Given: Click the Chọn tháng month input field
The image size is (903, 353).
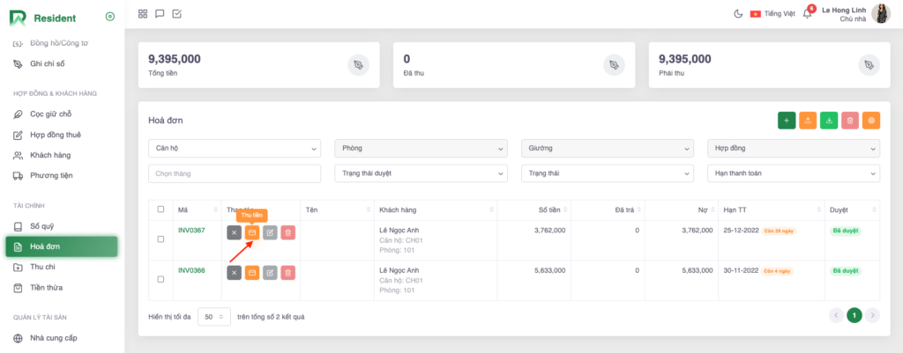Looking at the screenshot, I should tap(234, 173).
